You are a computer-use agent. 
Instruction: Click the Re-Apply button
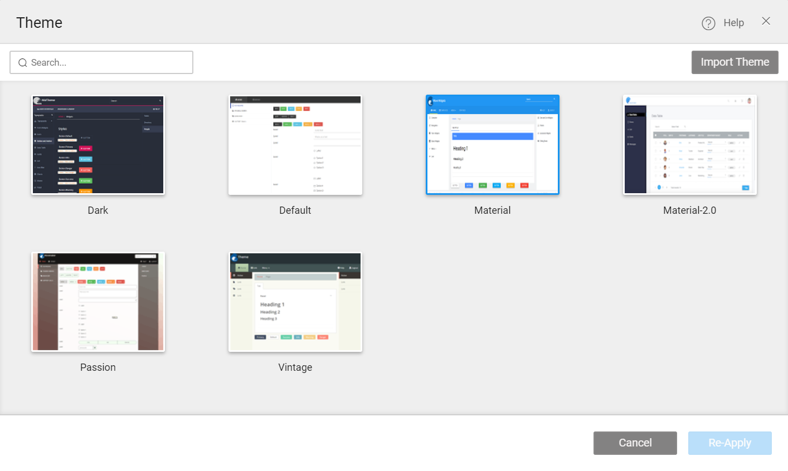coord(729,443)
